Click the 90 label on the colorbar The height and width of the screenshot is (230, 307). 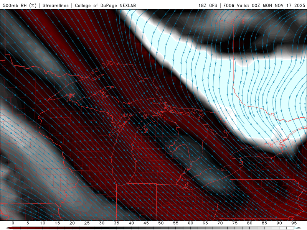coord(279,223)
